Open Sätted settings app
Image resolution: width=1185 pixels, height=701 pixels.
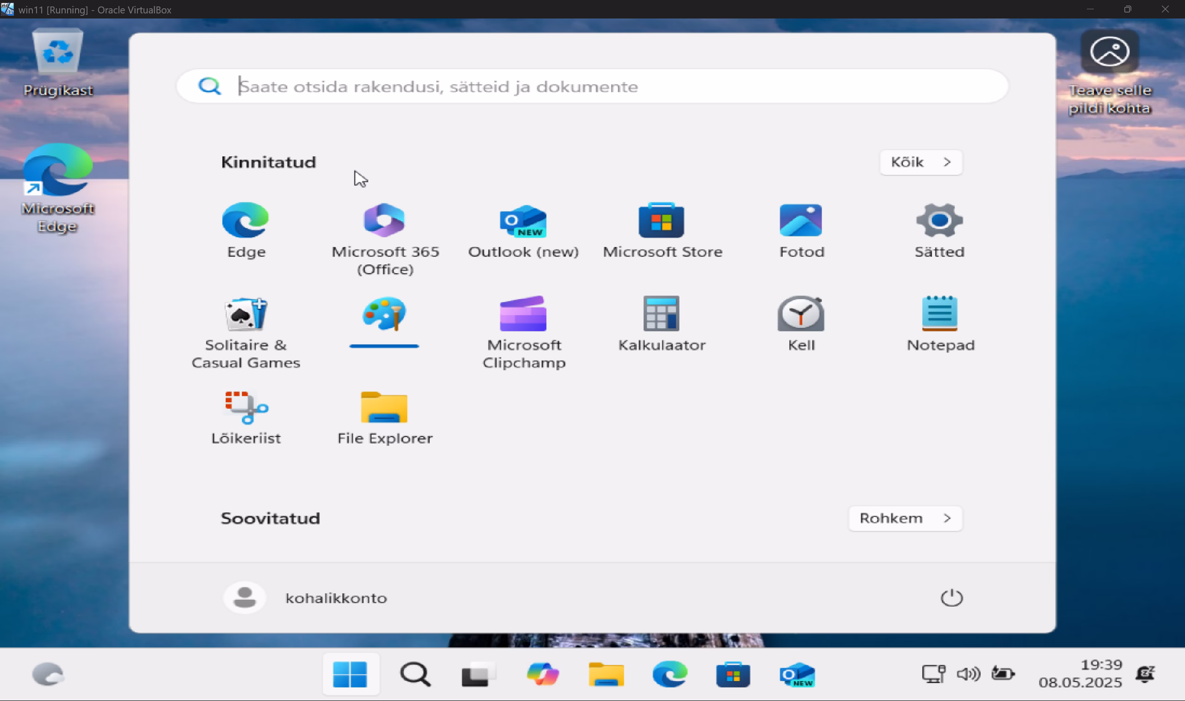[940, 230]
